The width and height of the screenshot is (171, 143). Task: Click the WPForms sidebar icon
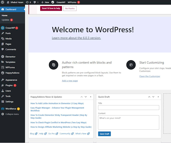3,67
